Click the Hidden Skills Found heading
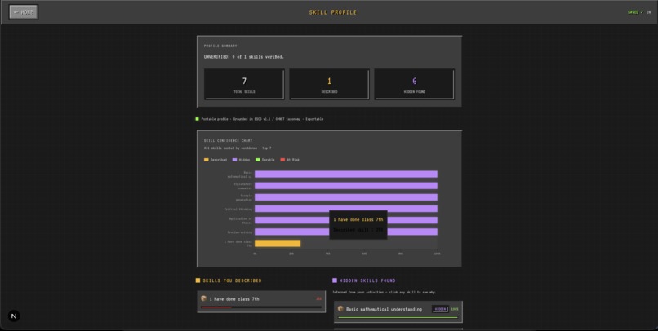Viewport: 658px width, 331px height. (x=367, y=280)
